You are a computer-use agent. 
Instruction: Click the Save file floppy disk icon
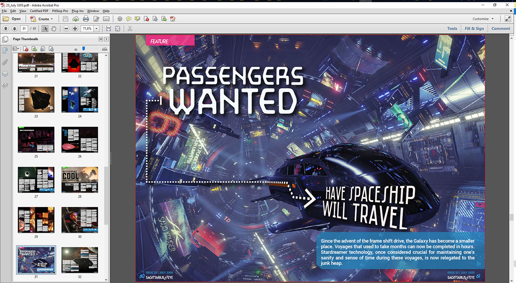pos(65,19)
